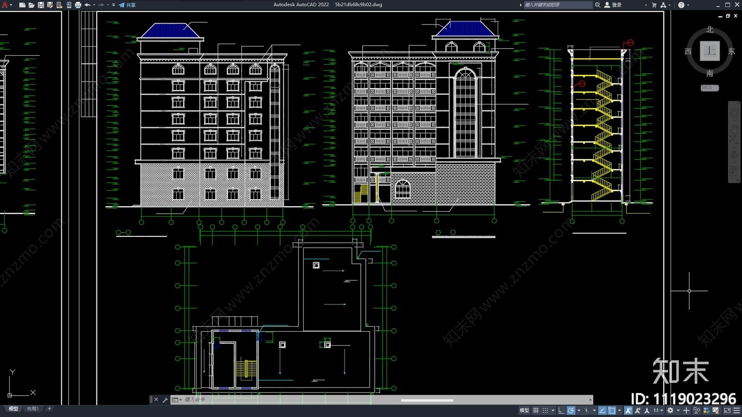Open the help question mark icon

(x=681, y=5)
